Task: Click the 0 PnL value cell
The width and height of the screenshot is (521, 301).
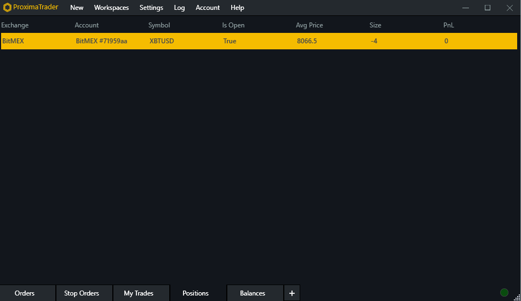Action: coord(446,41)
